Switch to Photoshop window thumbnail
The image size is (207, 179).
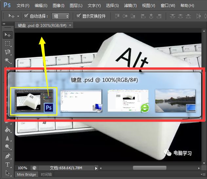[34, 101]
